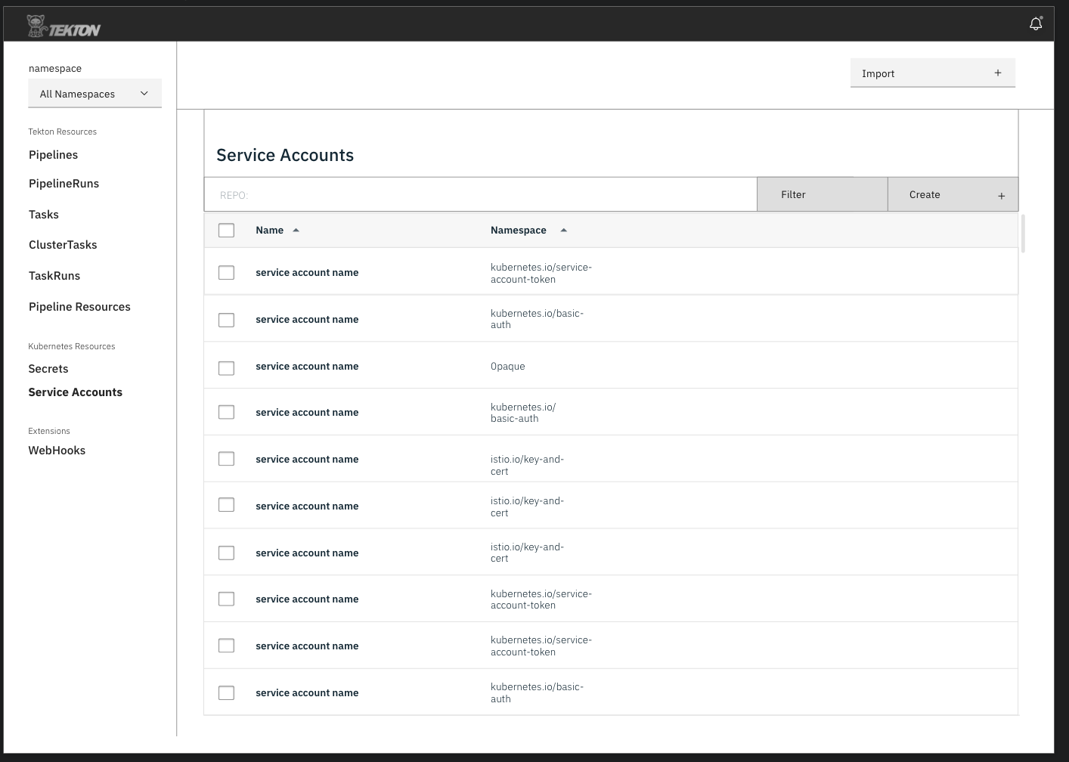Image resolution: width=1069 pixels, height=762 pixels.
Task: Check the checkbox next to the Opaque row
Action: click(226, 368)
